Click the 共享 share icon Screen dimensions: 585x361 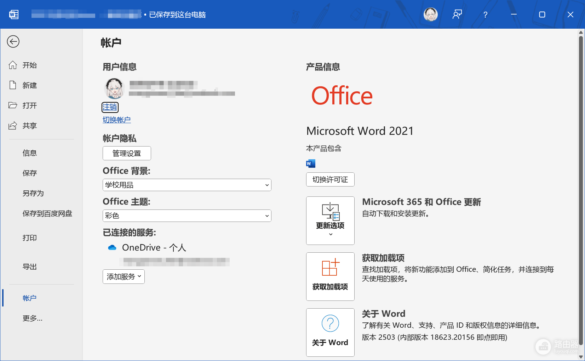[x=13, y=126]
